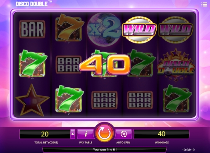Click the winnings display showing 40

[162, 134]
